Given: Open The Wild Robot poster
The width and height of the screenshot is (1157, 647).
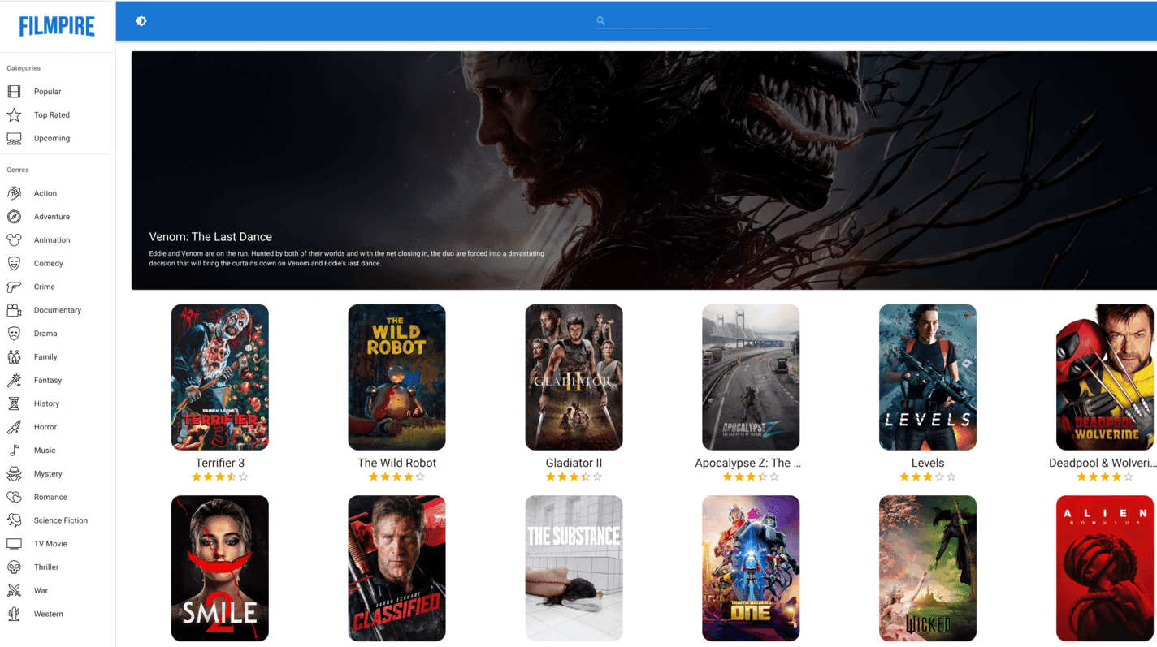Looking at the screenshot, I should 396,377.
